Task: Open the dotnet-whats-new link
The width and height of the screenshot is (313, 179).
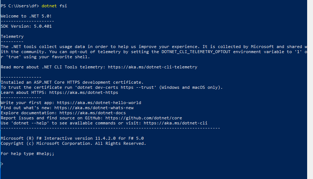Action: 94,108
